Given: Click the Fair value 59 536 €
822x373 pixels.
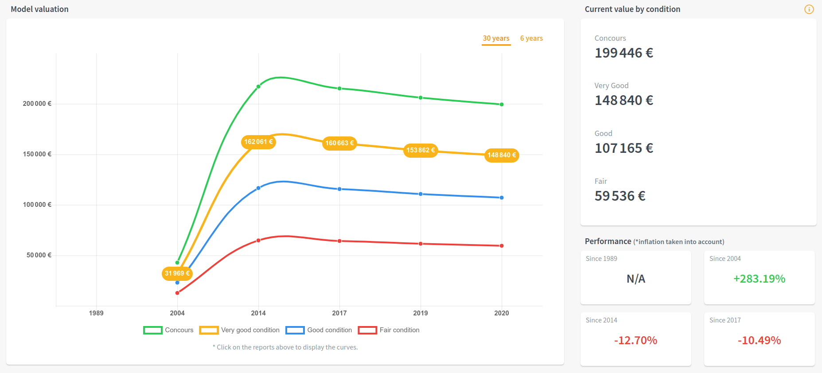Looking at the screenshot, I should coord(620,196).
